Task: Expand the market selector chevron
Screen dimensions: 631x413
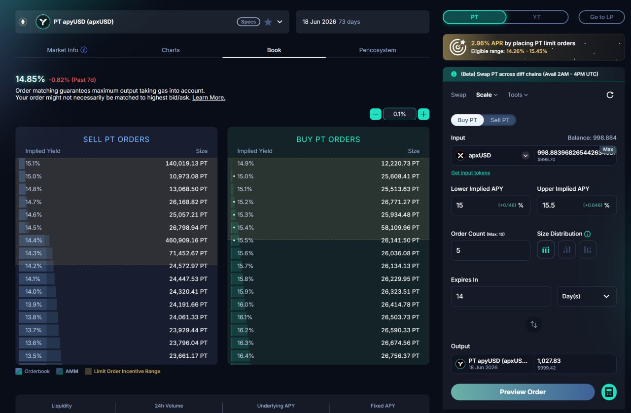Action: (x=280, y=22)
